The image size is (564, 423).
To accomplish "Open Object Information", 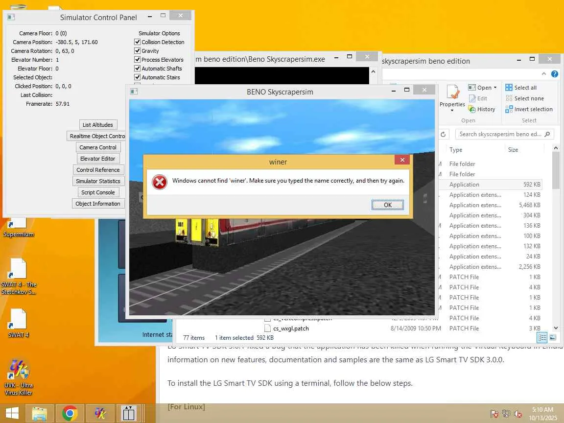I will [98, 204].
